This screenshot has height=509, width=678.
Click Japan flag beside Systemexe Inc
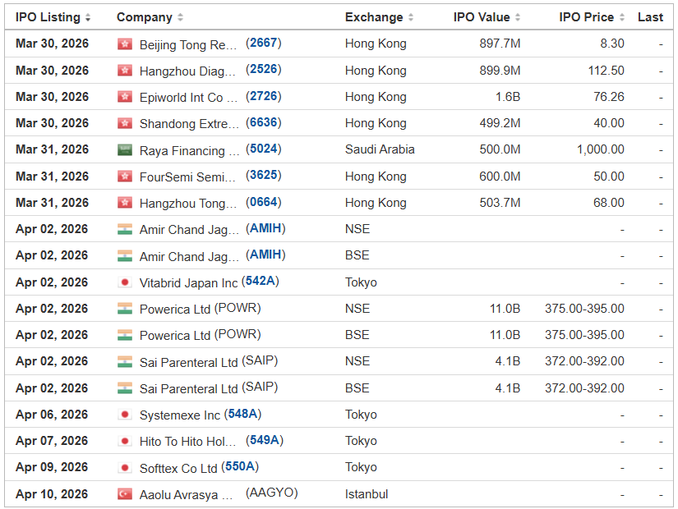(125, 415)
